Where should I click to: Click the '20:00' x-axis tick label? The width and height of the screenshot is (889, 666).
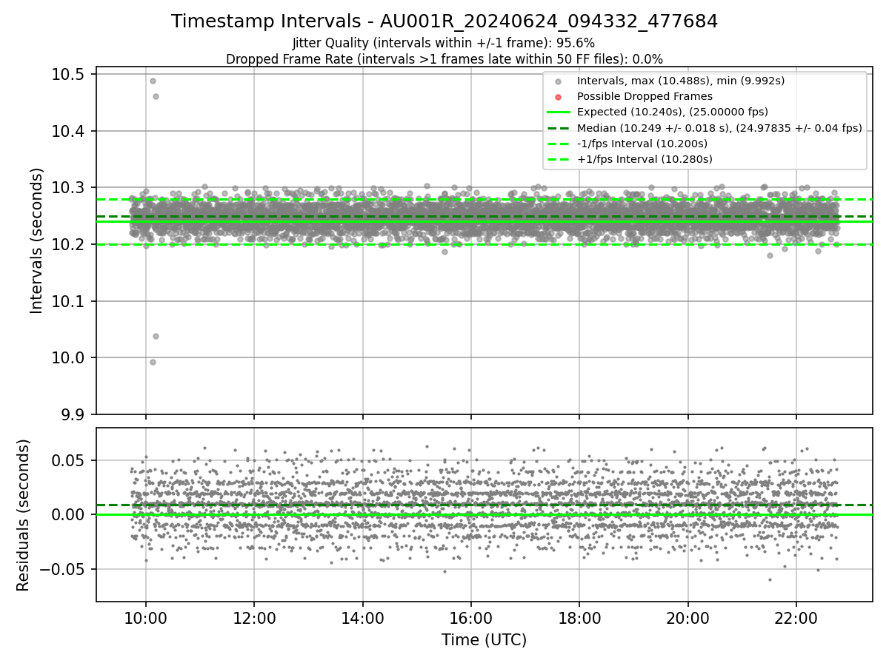click(x=687, y=617)
